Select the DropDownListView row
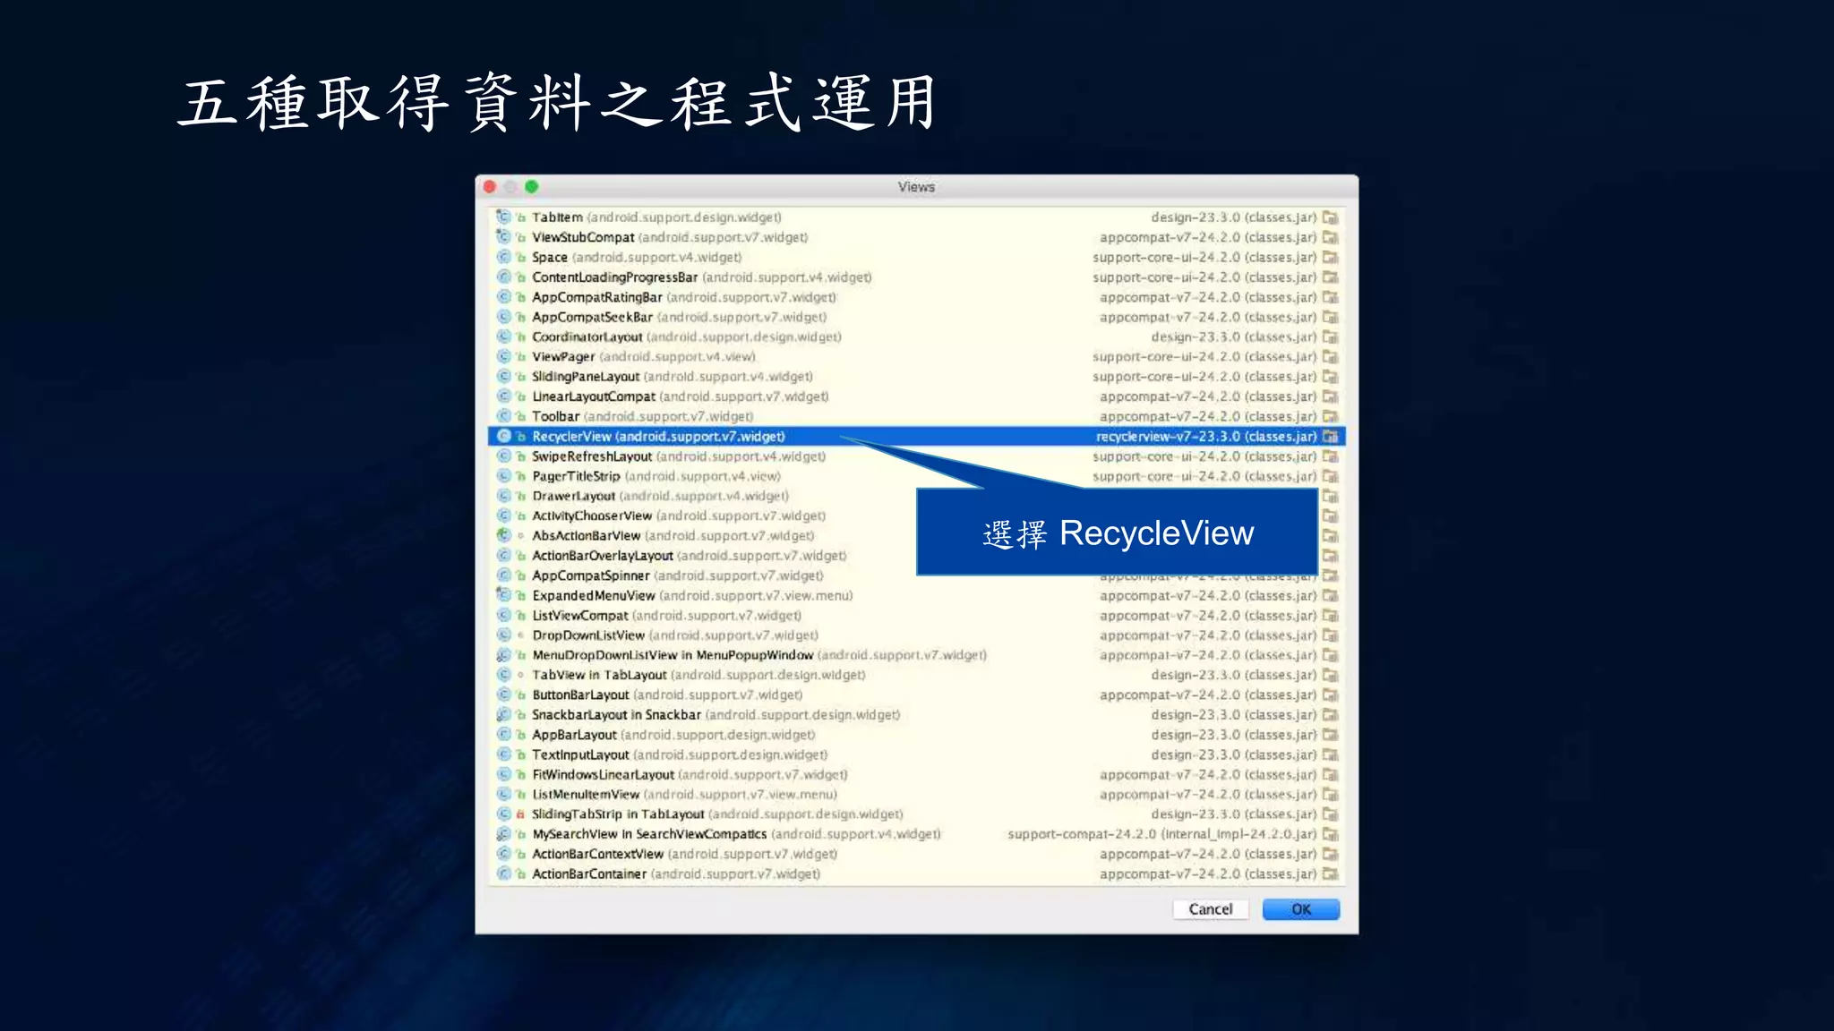1834x1031 pixels. click(916, 635)
